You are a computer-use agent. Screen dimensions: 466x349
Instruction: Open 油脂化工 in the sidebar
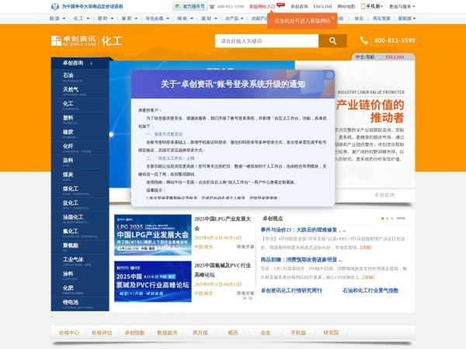click(x=80, y=219)
